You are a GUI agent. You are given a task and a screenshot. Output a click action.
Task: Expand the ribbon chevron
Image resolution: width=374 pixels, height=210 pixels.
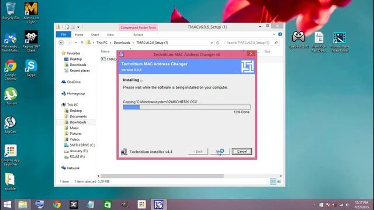point(274,34)
